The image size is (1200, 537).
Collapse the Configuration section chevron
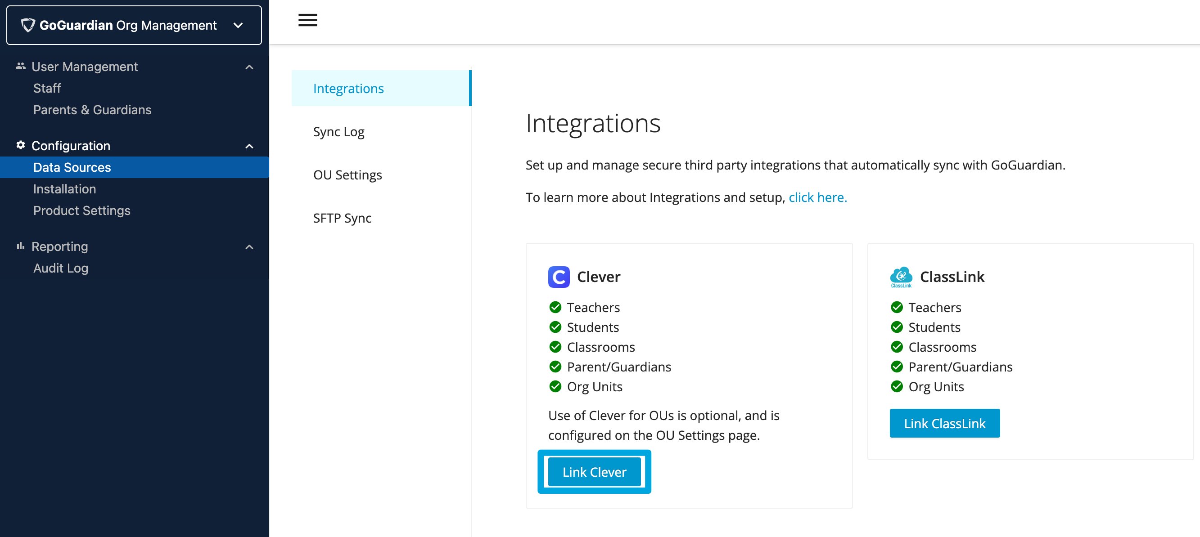pyautogui.click(x=249, y=146)
